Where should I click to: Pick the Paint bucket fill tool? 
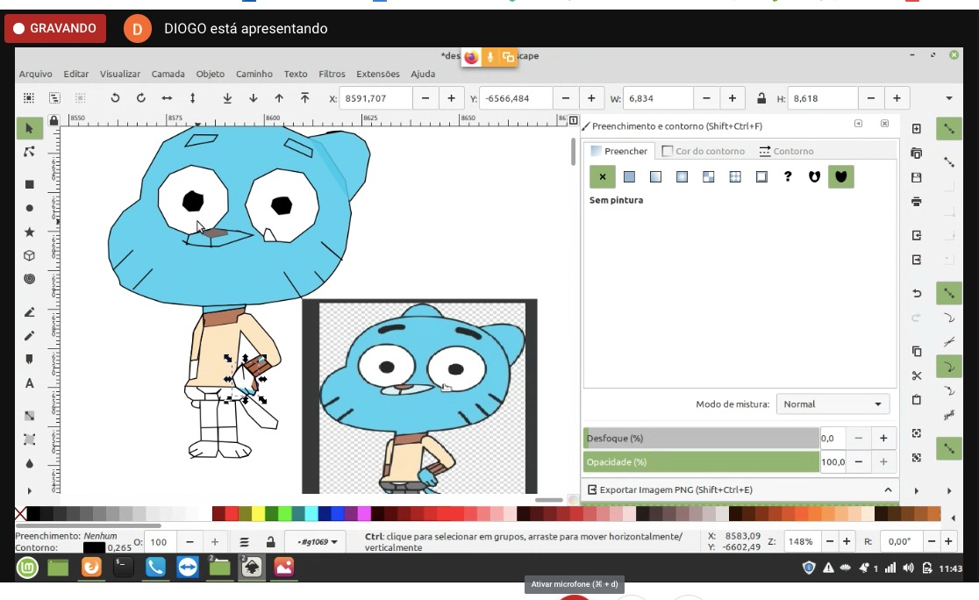coord(29,463)
